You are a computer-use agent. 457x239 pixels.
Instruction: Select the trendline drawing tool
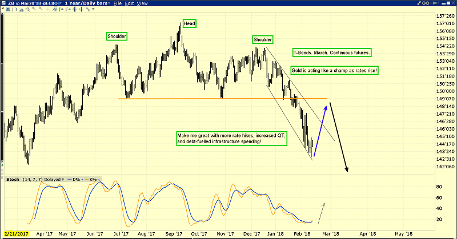(x=28, y=9)
